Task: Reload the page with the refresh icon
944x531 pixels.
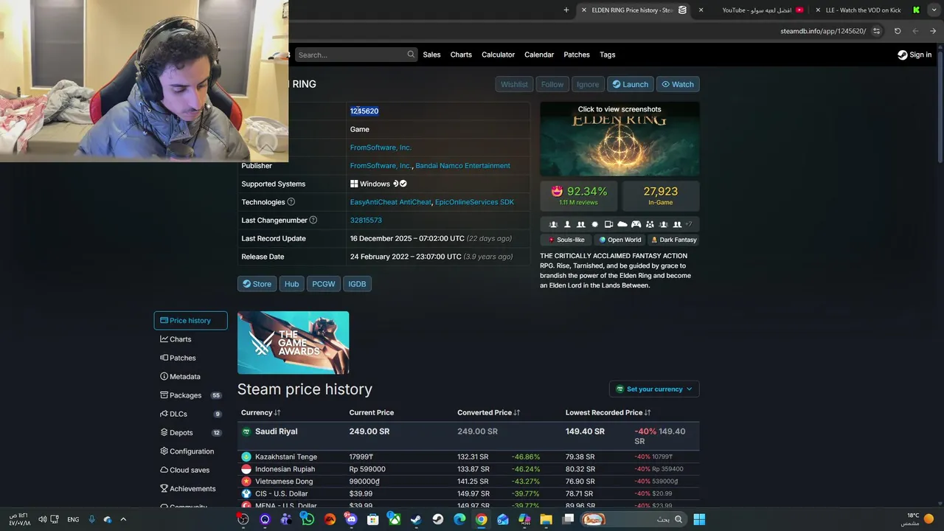Action: [898, 31]
